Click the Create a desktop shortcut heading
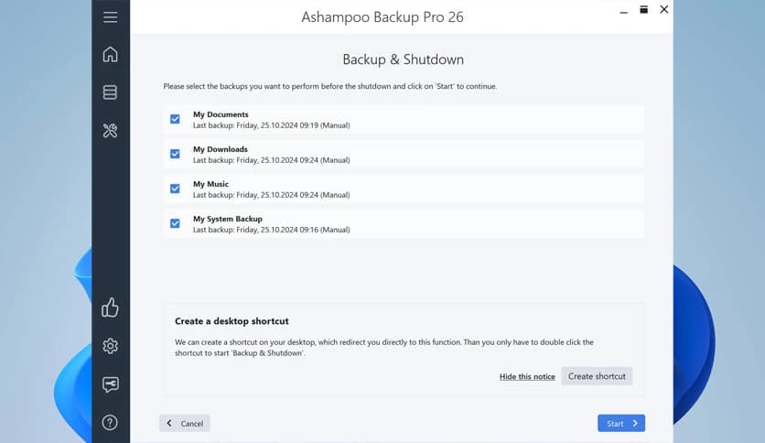The height and width of the screenshot is (443, 765). click(232, 321)
